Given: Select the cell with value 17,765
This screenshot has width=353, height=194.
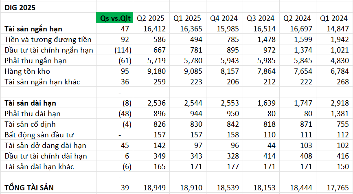Looking at the screenshot, I should click(335, 188).
